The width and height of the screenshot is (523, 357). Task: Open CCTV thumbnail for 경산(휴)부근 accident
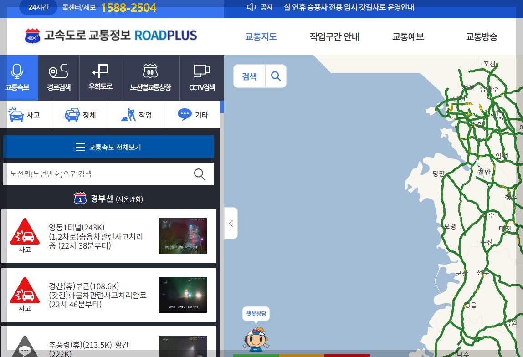coord(183,295)
